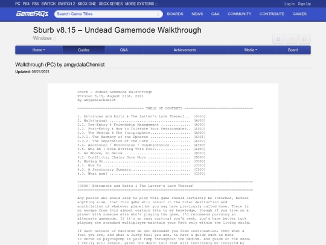Click contents entry 4. Moving On [C000]
Image resolution: width=326 pixels, height=245 pixels.
[141, 162]
